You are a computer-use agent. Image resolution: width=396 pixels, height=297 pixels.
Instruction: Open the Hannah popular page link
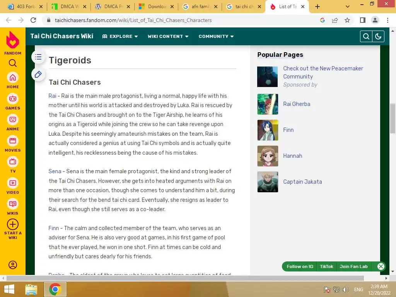[x=292, y=155]
